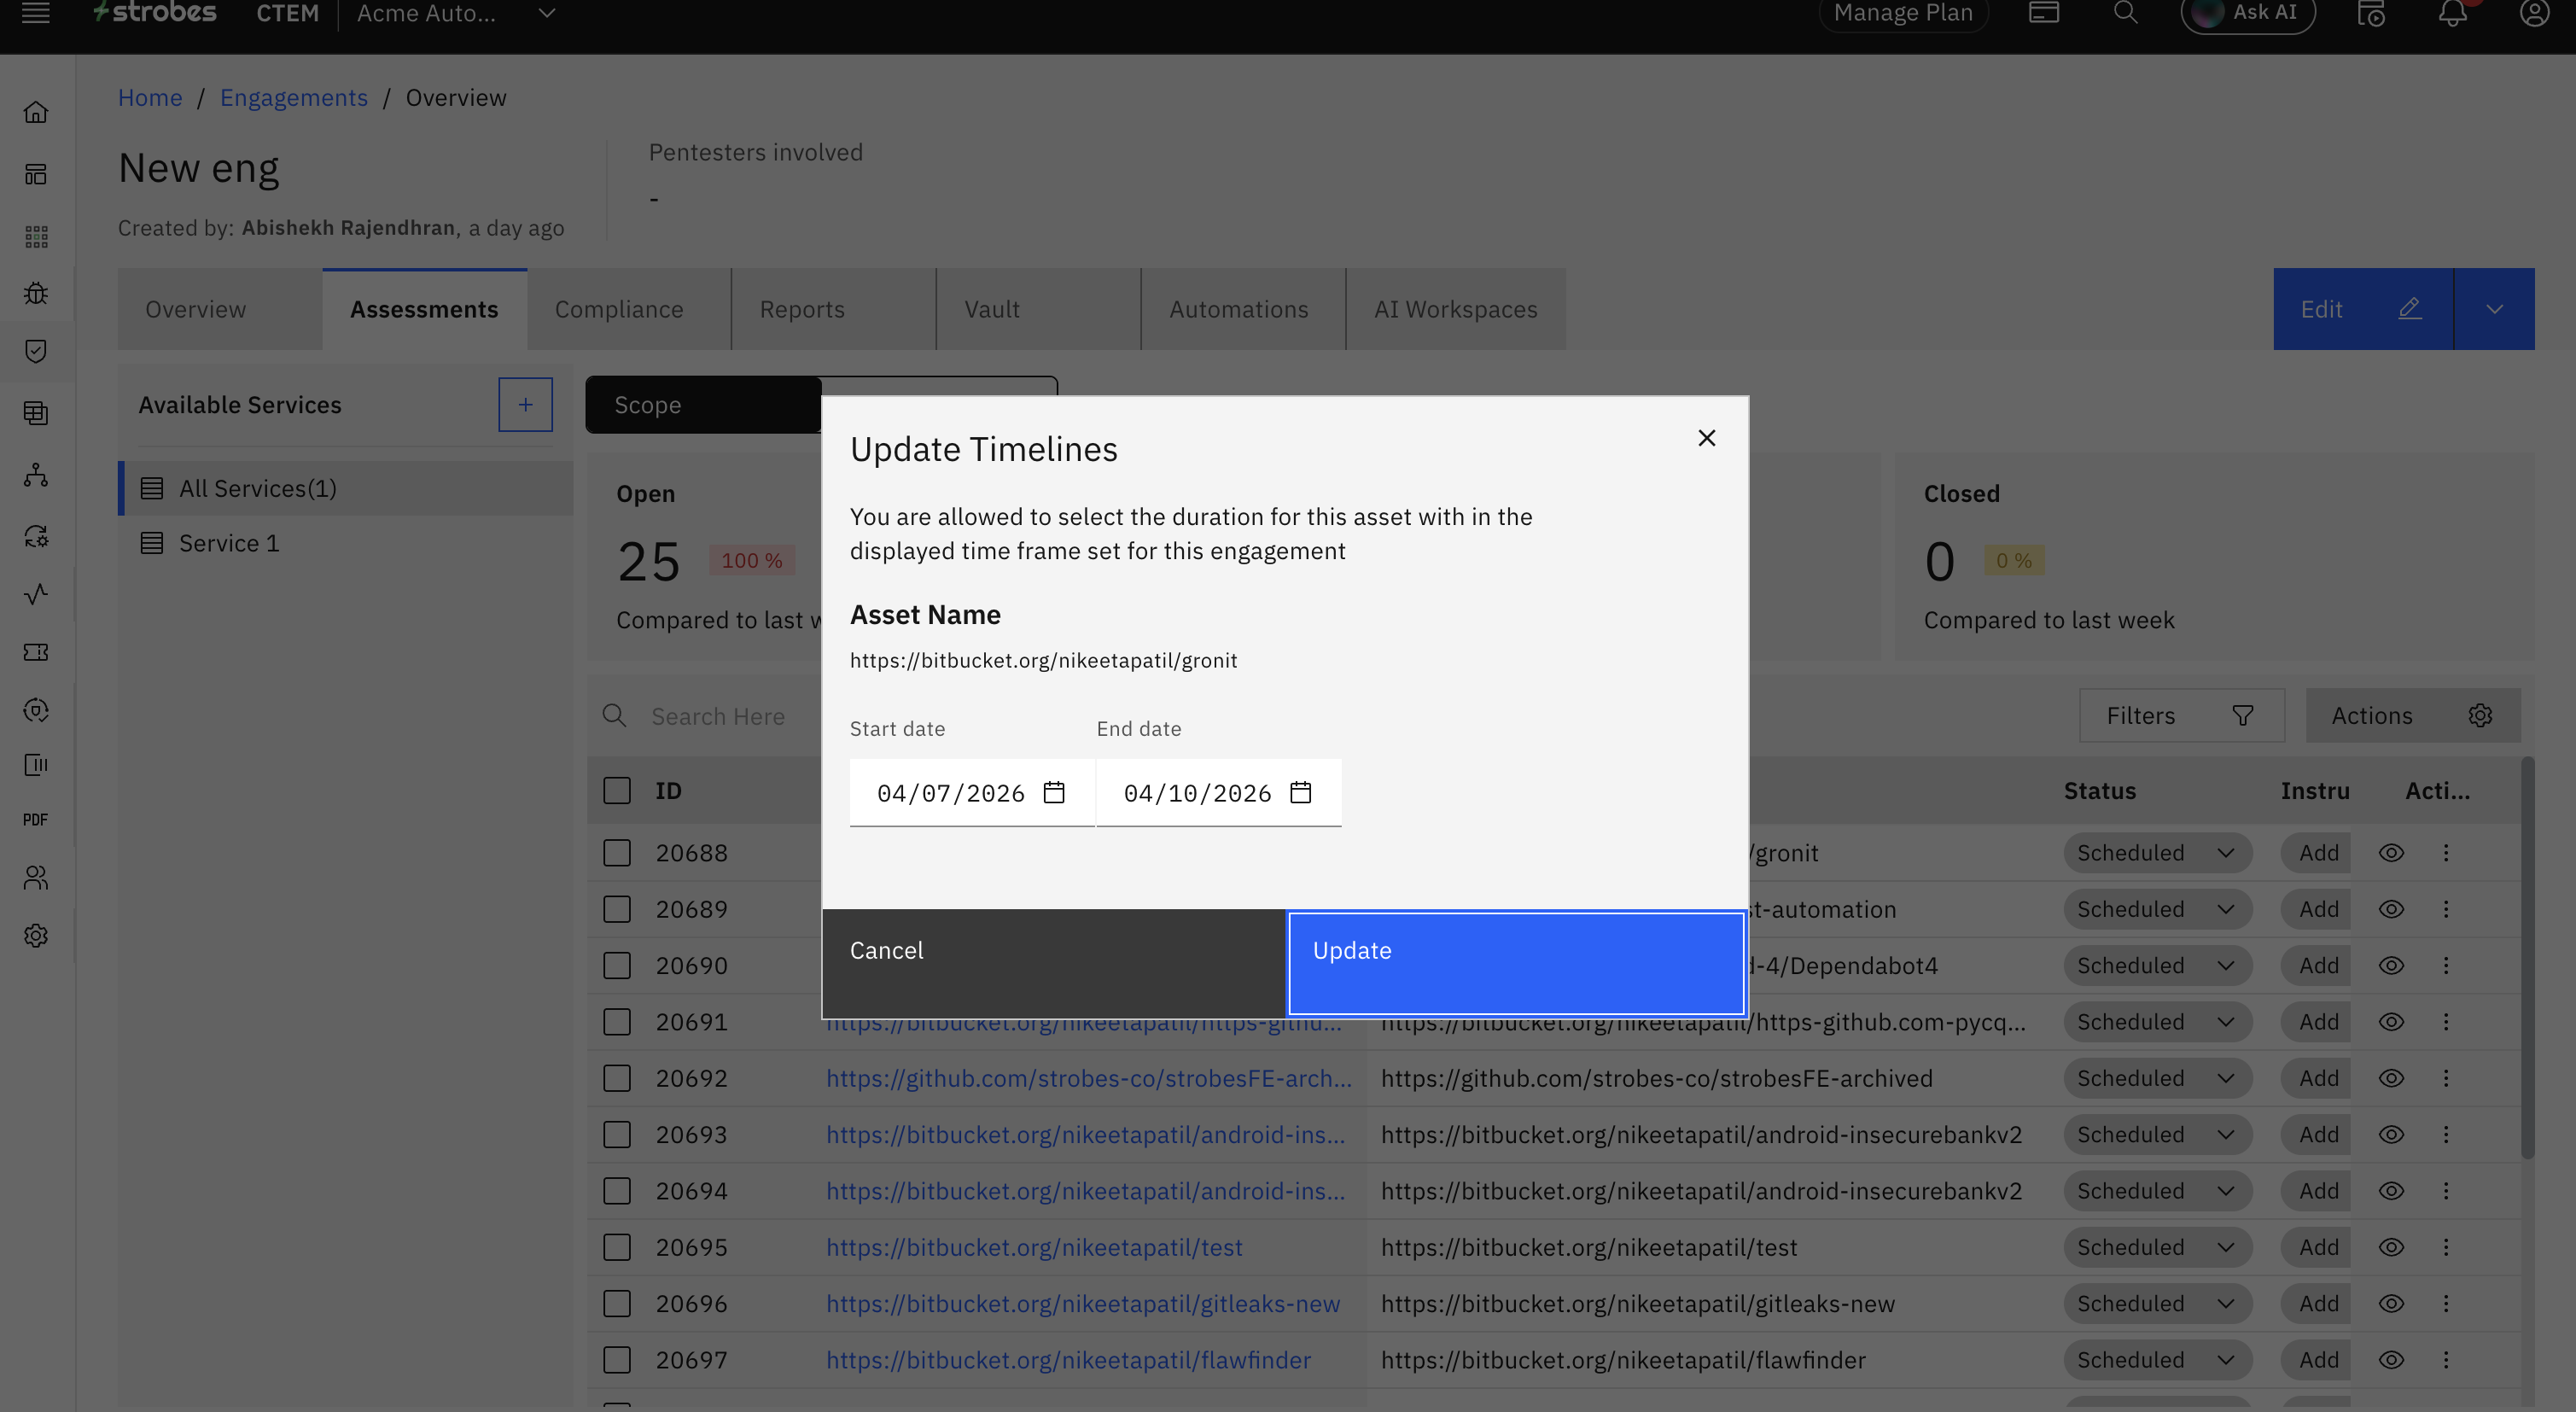Viewport: 2576px width, 1412px height.
Task: Click the notifications bell icon
Action: pyautogui.click(x=2452, y=14)
